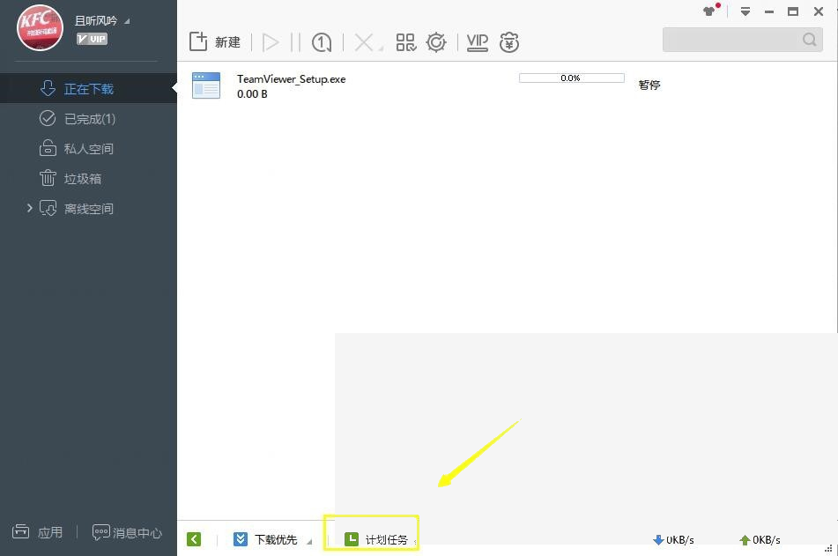Click the pause icon in the toolbar
Image resolution: width=838 pixels, height=556 pixels.
pyautogui.click(x=295, y=42)
